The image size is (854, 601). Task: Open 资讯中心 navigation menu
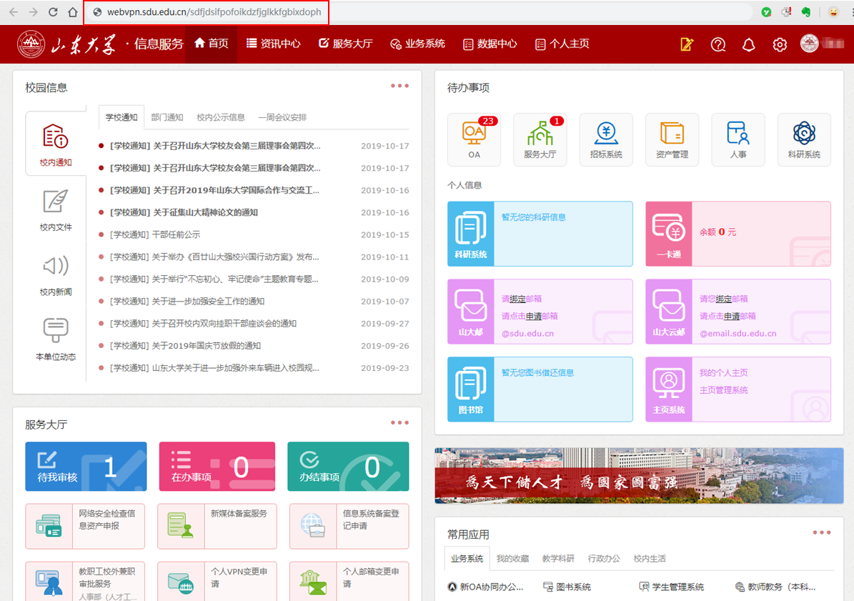point(274,44)
